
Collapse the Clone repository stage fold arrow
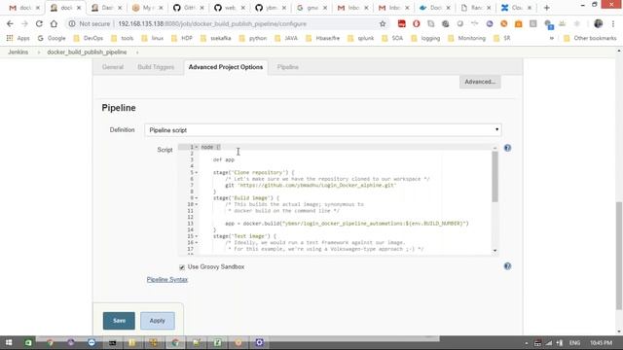click(x=197, y=173)
